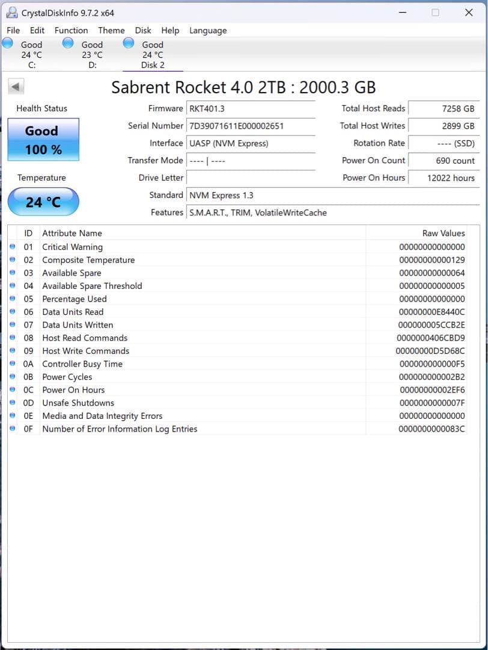Open the Edit menu
488x650 pixels.
coord(37,30)
